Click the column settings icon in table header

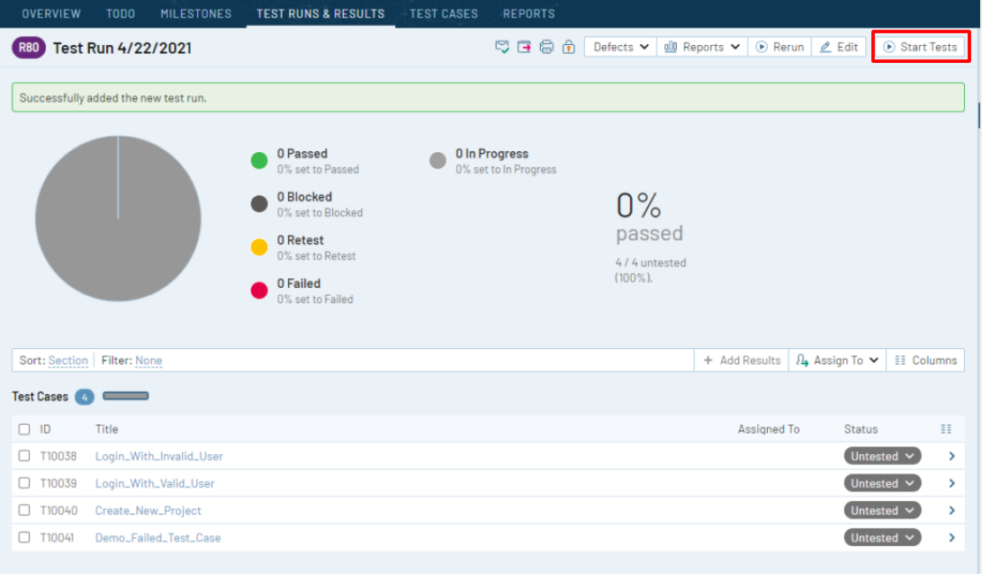[946, 429]
